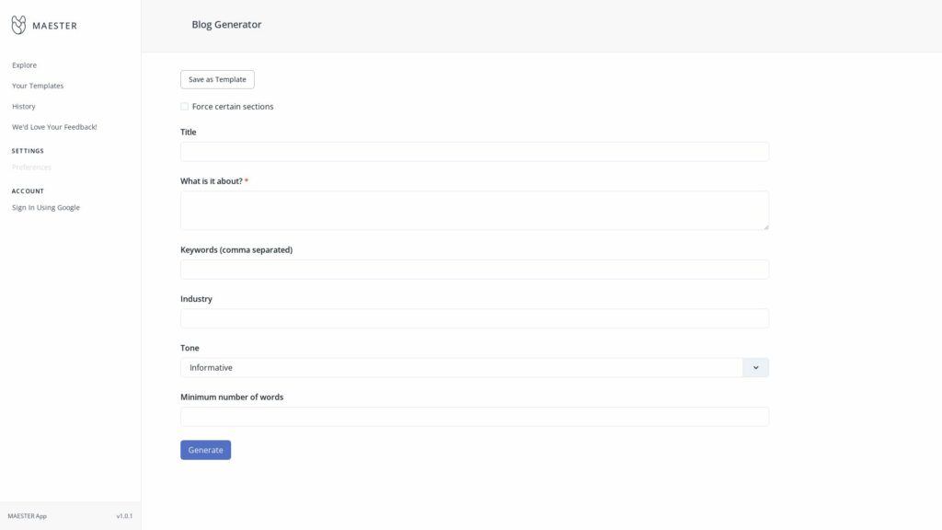This screenshot has height=530, width=942.
Task: Focus the Keywords input field
Action: point(475,268)
